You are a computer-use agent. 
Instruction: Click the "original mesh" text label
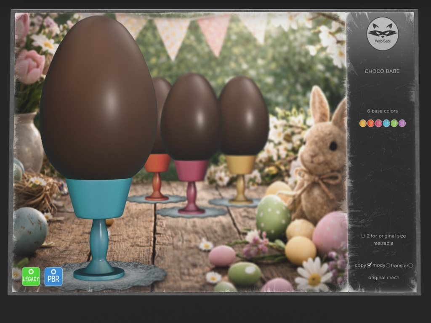(383, 278)
